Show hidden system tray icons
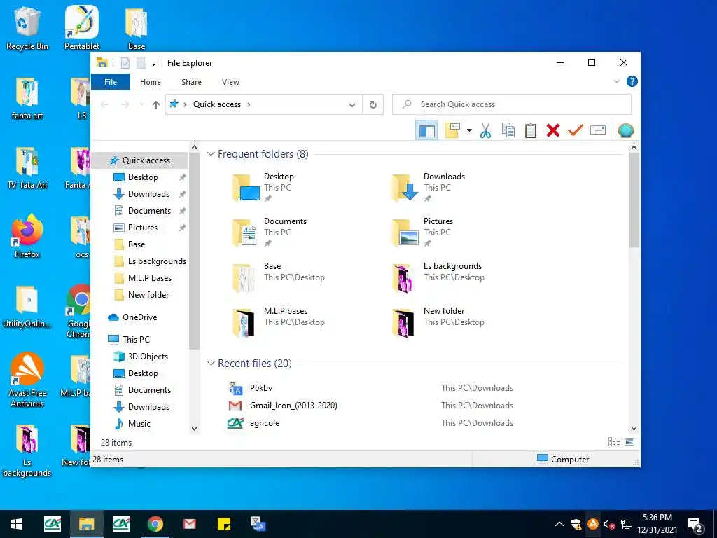 [559, 524]
